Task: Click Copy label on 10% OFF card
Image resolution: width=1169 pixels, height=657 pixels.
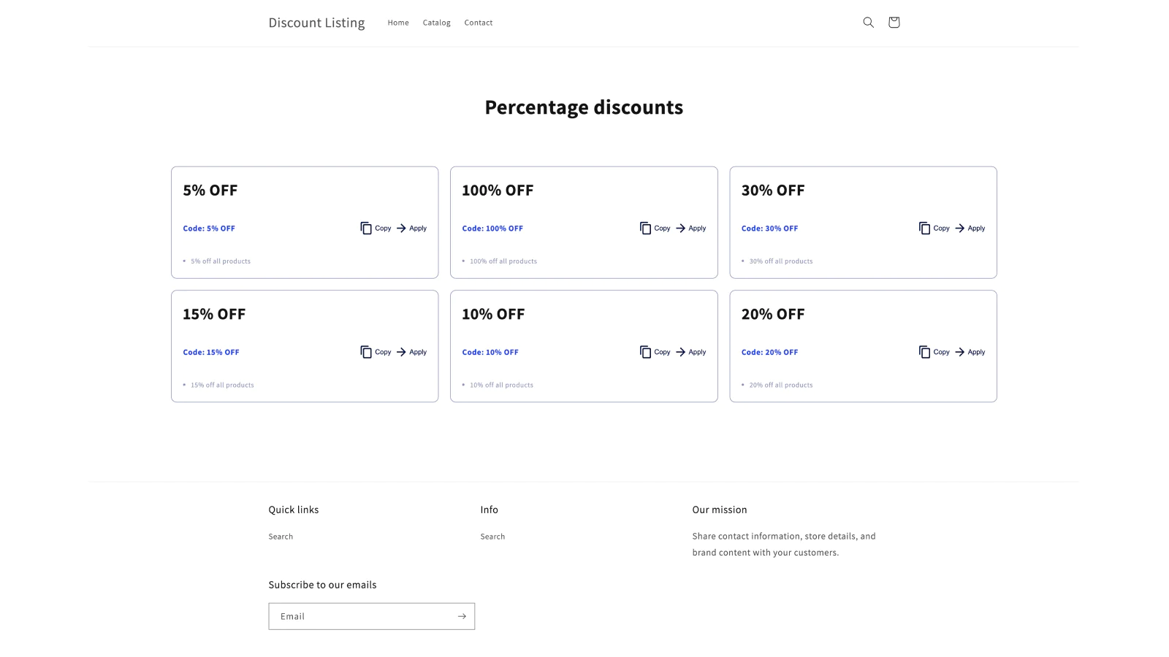Action: coord(662,352)
